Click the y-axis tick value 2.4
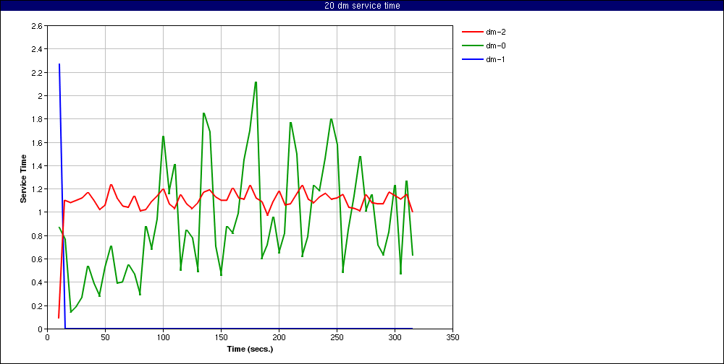Image resolution: width=724 pixels, height=364 pixels. point(38,49)
